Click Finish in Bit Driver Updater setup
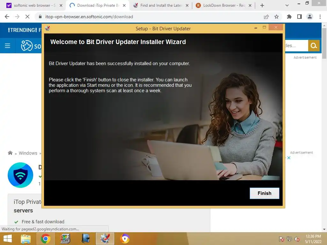Screen dimensions: 327x245 (264, 193)
